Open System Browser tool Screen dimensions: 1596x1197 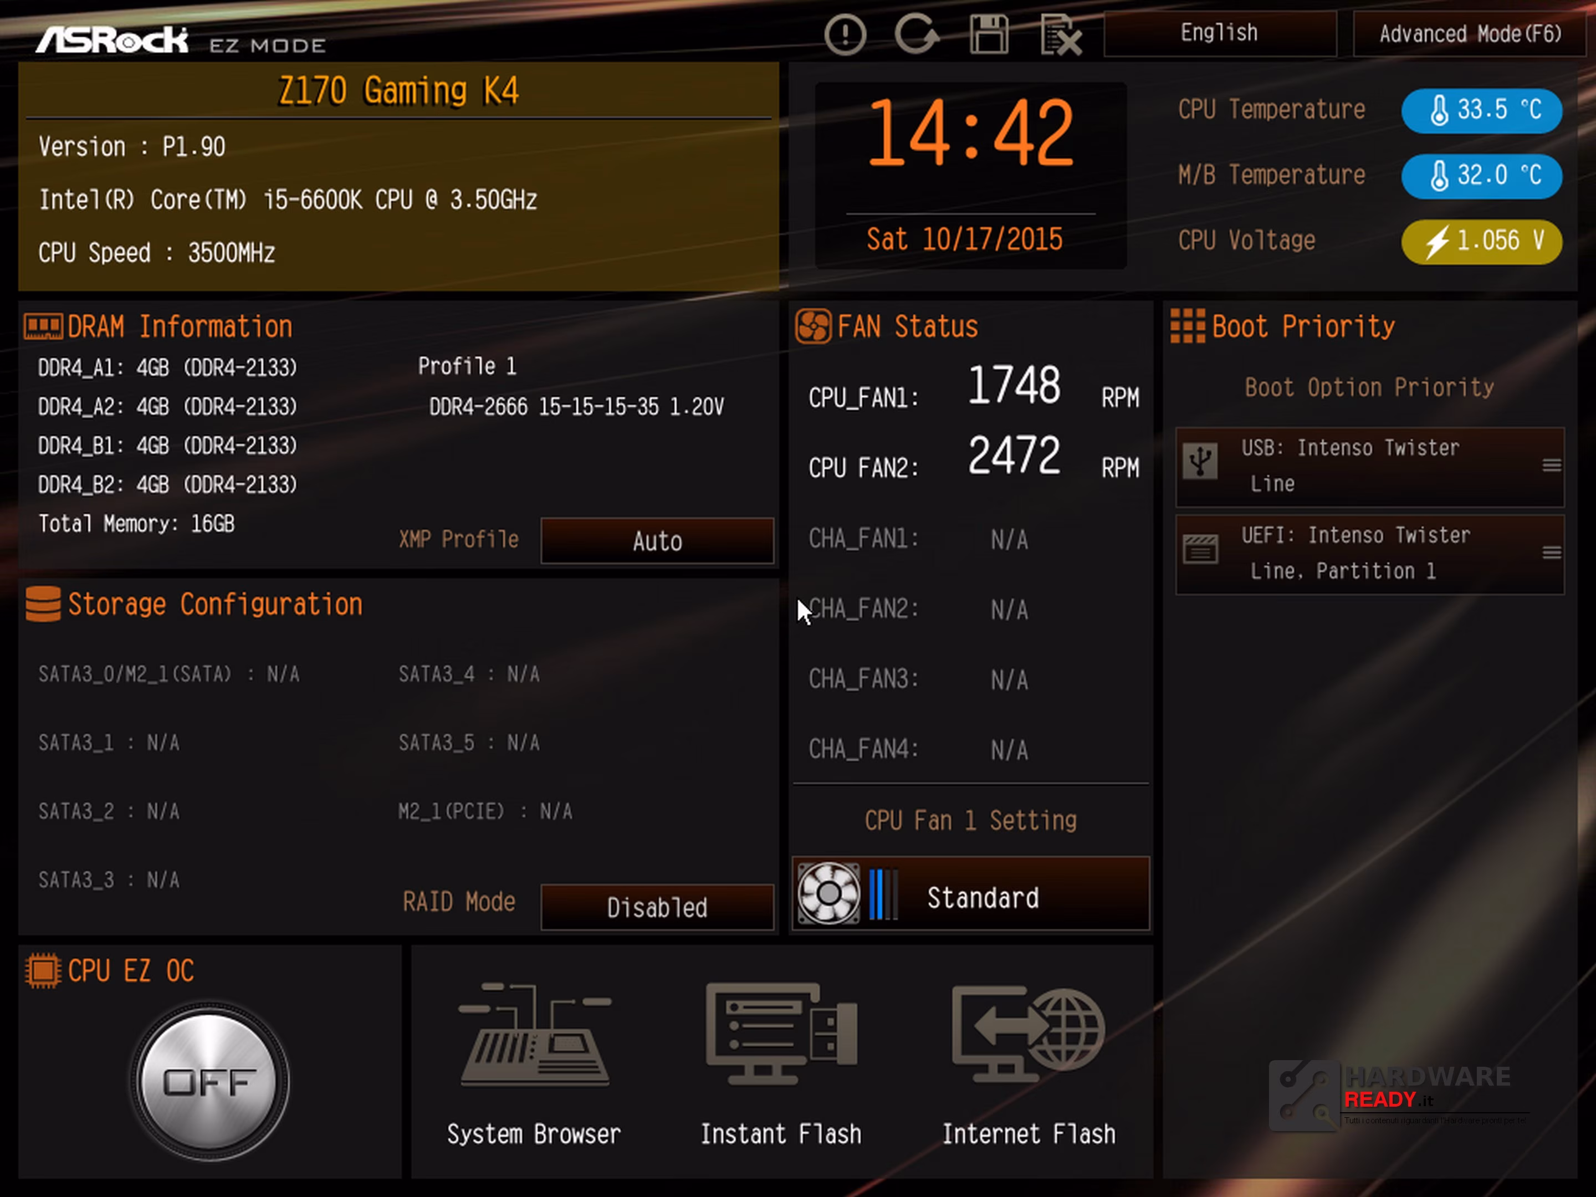click(534, 1063)
